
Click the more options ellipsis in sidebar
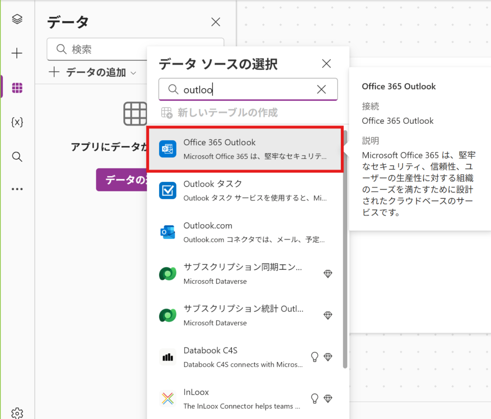17,189
